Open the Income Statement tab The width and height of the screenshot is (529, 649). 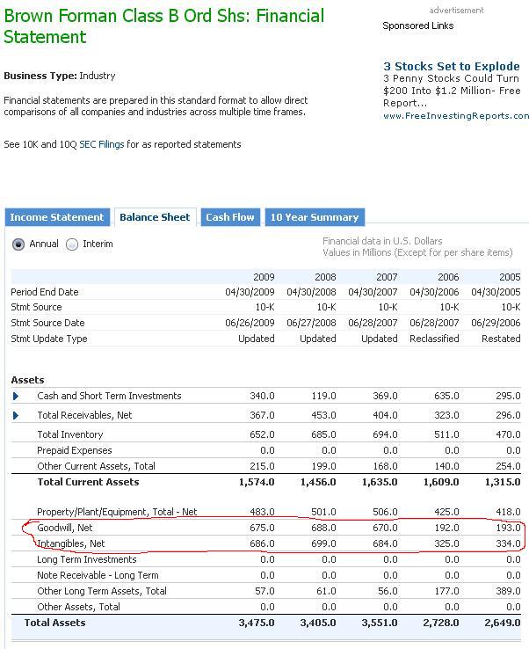57,217
